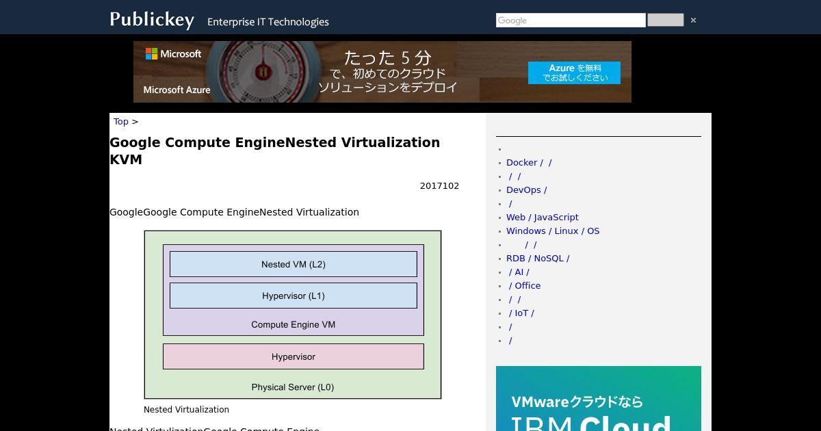Click the Nested Virtualization diagram image
This screenshot has width=821, height=431.
293,315
